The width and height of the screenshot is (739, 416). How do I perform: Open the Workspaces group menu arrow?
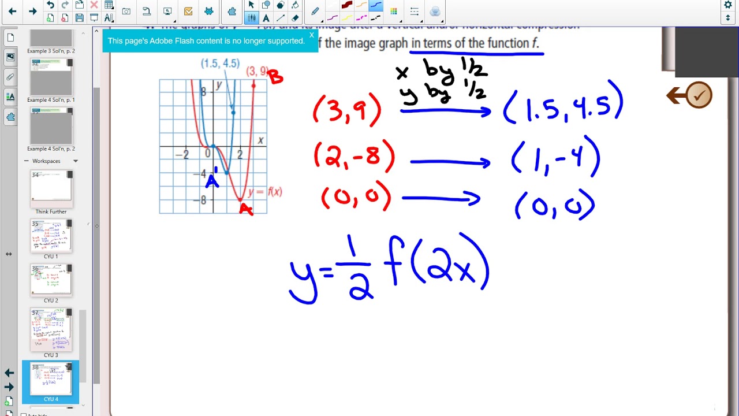pos(75,161)
